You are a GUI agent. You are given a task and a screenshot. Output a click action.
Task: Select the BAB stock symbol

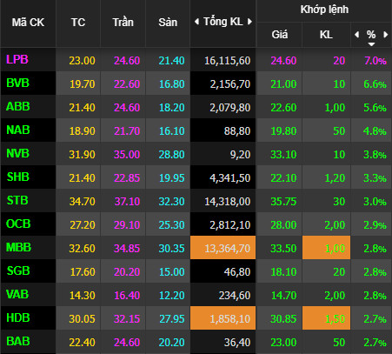pyautogui.click(x=18, y=342)
